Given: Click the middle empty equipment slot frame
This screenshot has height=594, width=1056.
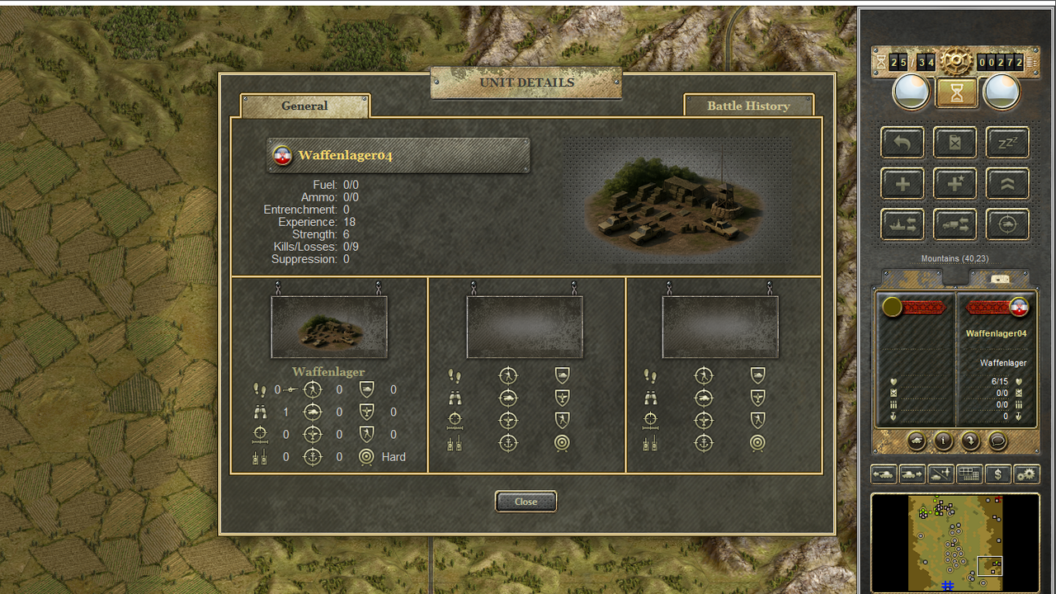Looking at the screenshot, I should pyautogui.click(x=525, y=327).
